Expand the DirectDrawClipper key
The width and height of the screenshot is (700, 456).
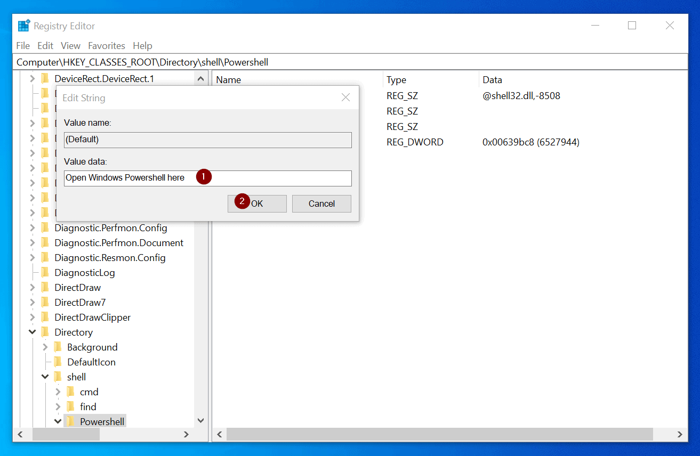[32, 317]
